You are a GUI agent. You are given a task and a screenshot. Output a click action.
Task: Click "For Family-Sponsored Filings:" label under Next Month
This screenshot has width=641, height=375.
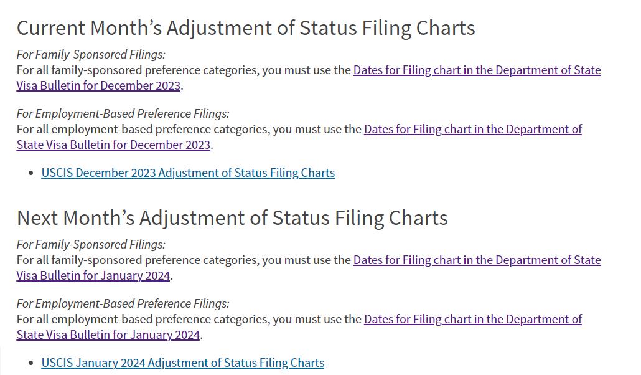coord(91,244)
